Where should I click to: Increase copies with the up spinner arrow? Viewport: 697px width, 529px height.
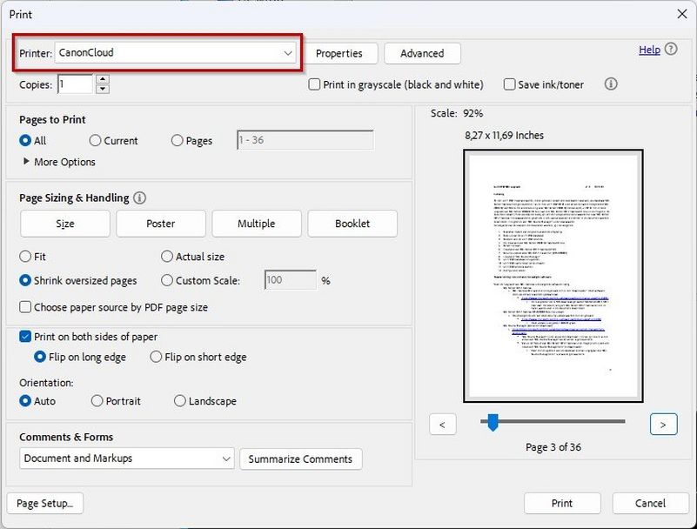(x=103, y=80)
